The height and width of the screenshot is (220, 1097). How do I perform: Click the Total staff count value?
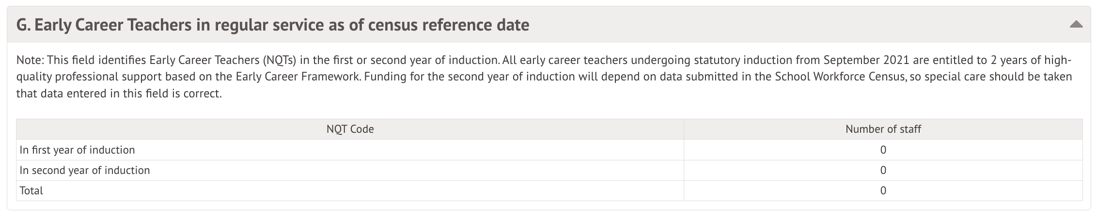point(883,191)
